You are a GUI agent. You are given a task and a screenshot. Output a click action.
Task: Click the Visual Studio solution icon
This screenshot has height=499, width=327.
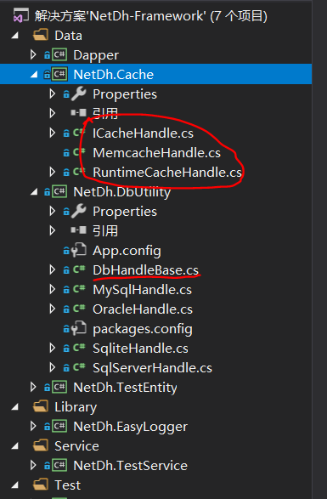pos(19,16)
